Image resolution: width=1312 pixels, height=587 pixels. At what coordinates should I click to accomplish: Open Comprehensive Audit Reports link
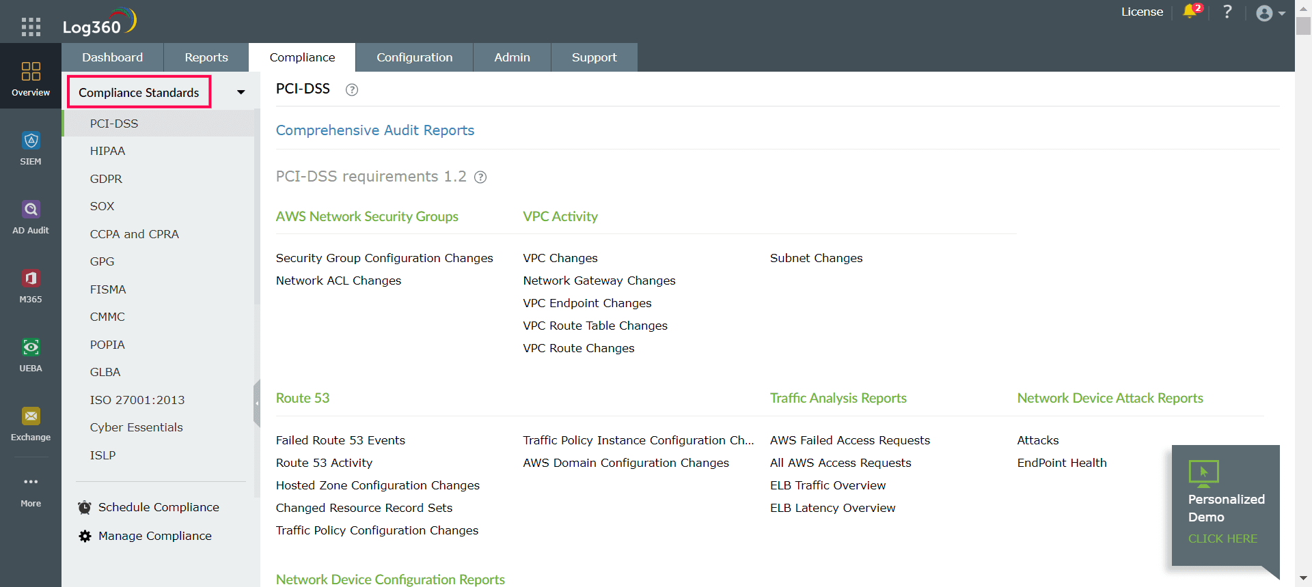tap(374, 130)
